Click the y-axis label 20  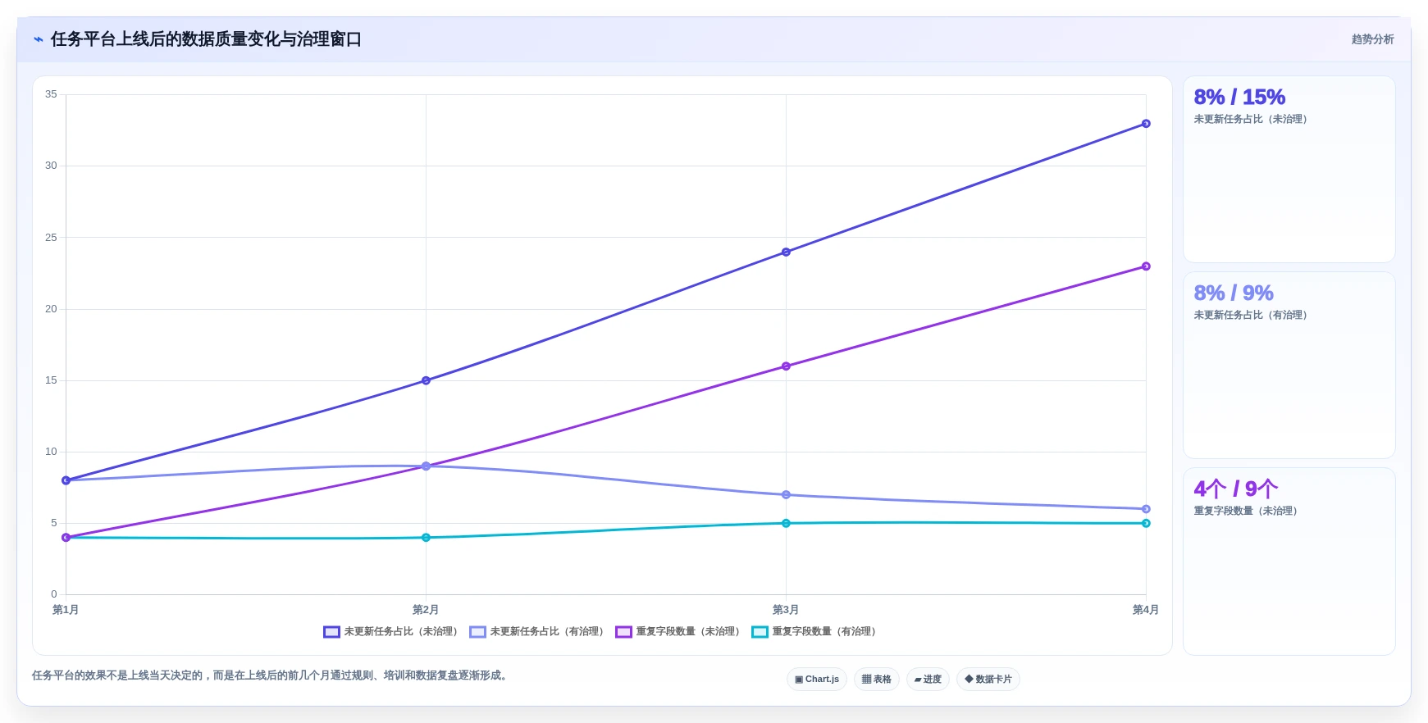point(51,309)
